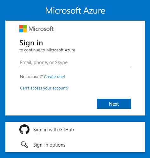Click the 'to continue to Microsoft Azure' subtitle
150x158 pixels.
(x=47, y=50)
